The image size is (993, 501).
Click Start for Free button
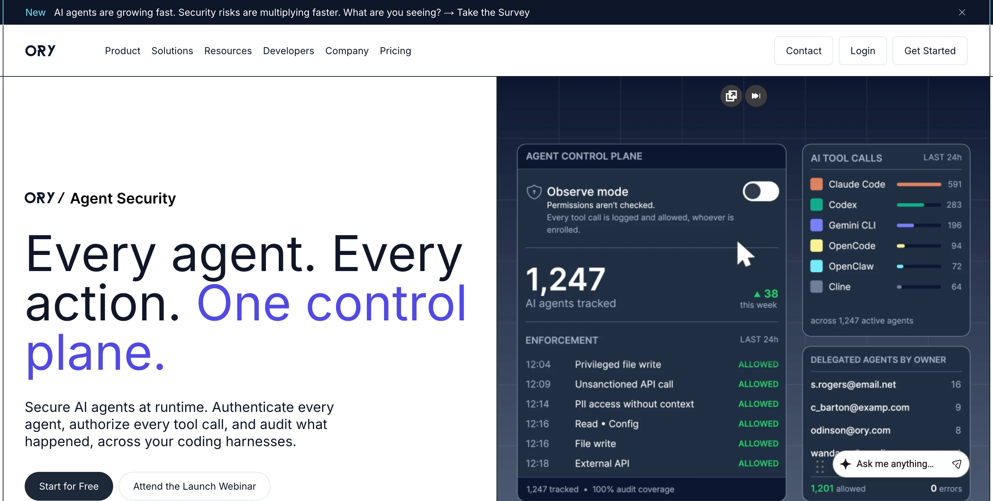tap(69, 486)
